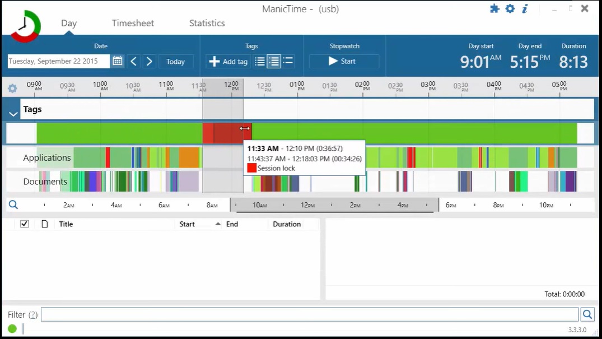Click the Add tag button
602x339 pixels.
pyautogui.click(x=228, y=62)
